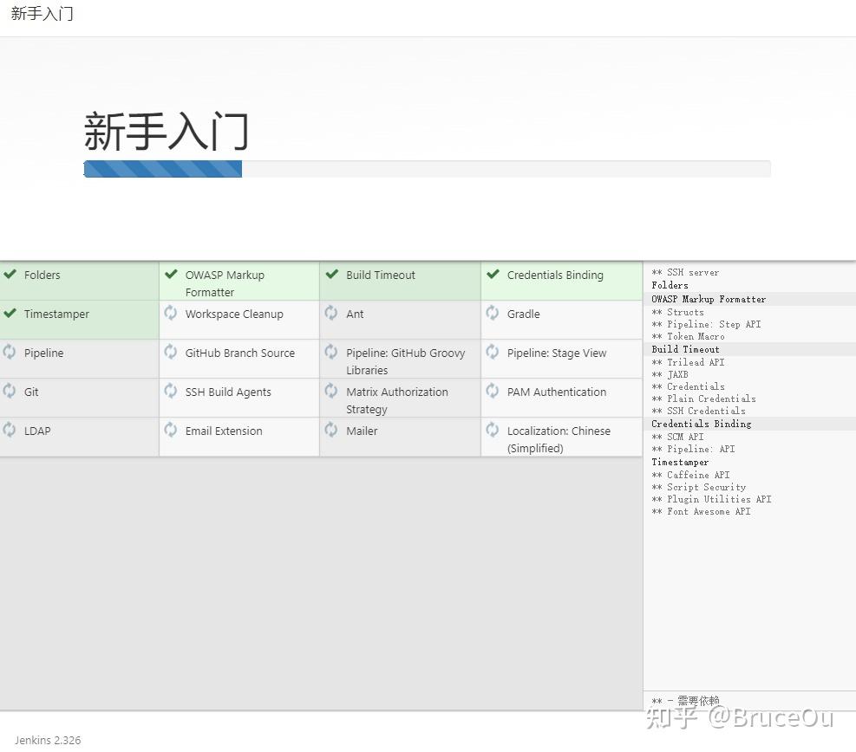Click 'Build Timeout' in the install log

coord(686,349)
